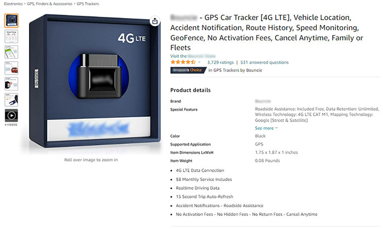Open the 3,729 ratings link
The width and height of the screenshot is (383, 229).
(x=220, y=62)
